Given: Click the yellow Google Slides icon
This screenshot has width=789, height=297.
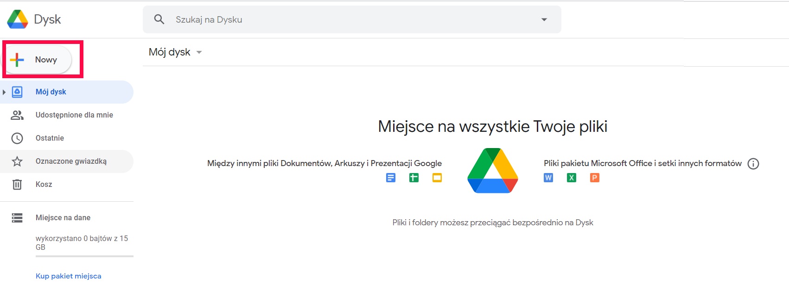Looking at the screenshot, I should [437, 178].
